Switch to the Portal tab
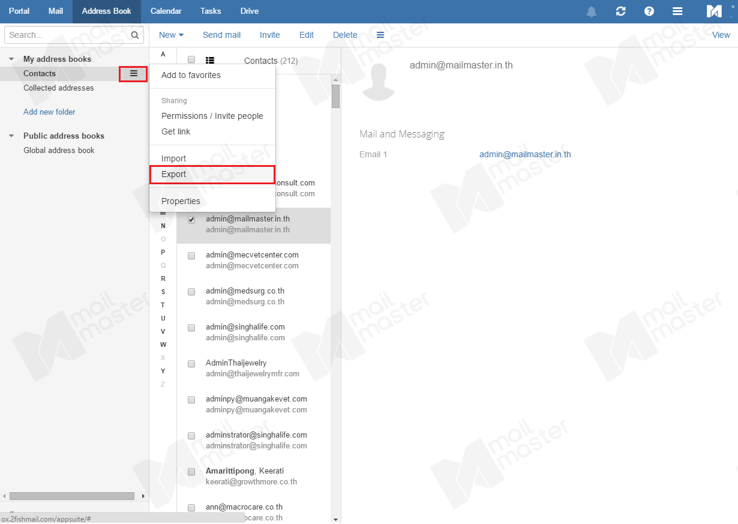The height and width of the screenshot is (524, 738). (19, 11)
